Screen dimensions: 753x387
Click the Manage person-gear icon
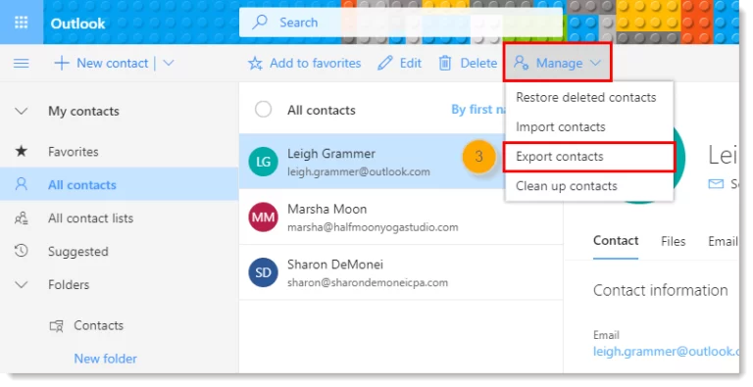pyautogui.click(x=521, y=63)
